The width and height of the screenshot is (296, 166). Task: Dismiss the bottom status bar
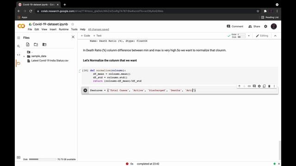279,164
